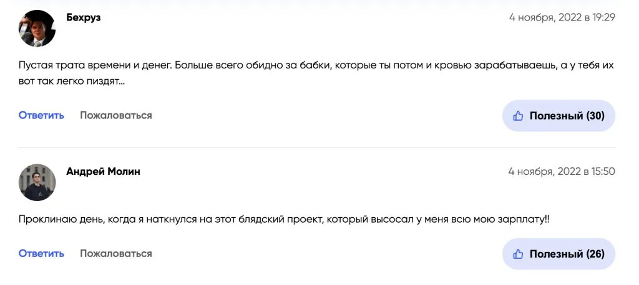
Task: Mark Бехруз's review as Полезный (30)
Action: click(x=559, y=116)
